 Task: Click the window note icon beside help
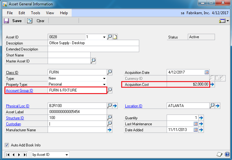219,154
